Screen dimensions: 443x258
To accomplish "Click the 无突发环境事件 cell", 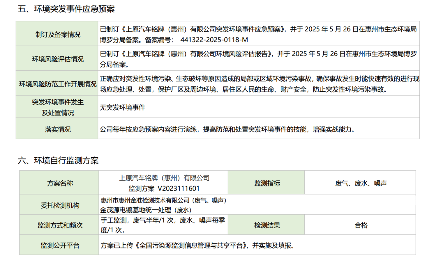I will (259, 106).
